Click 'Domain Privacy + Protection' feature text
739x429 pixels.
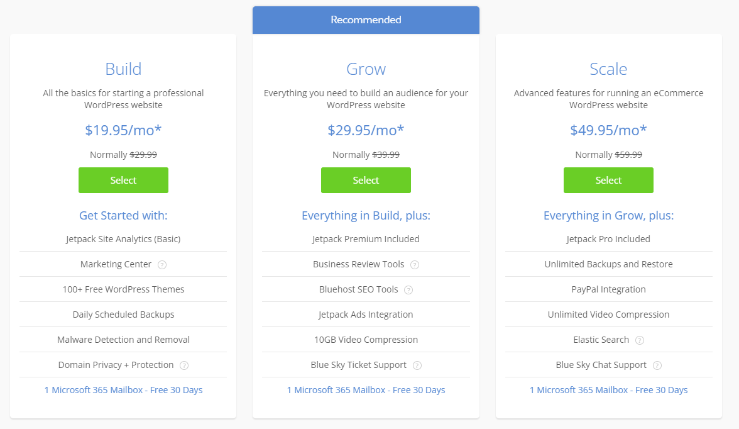click(x=116, y=365)
